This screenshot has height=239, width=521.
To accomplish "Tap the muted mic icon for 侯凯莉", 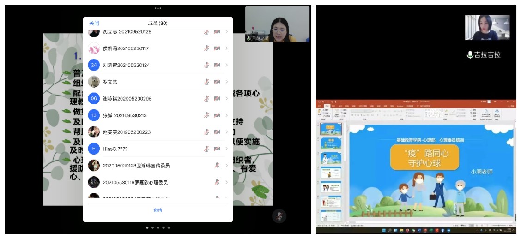I will click(x=206, y=48).
